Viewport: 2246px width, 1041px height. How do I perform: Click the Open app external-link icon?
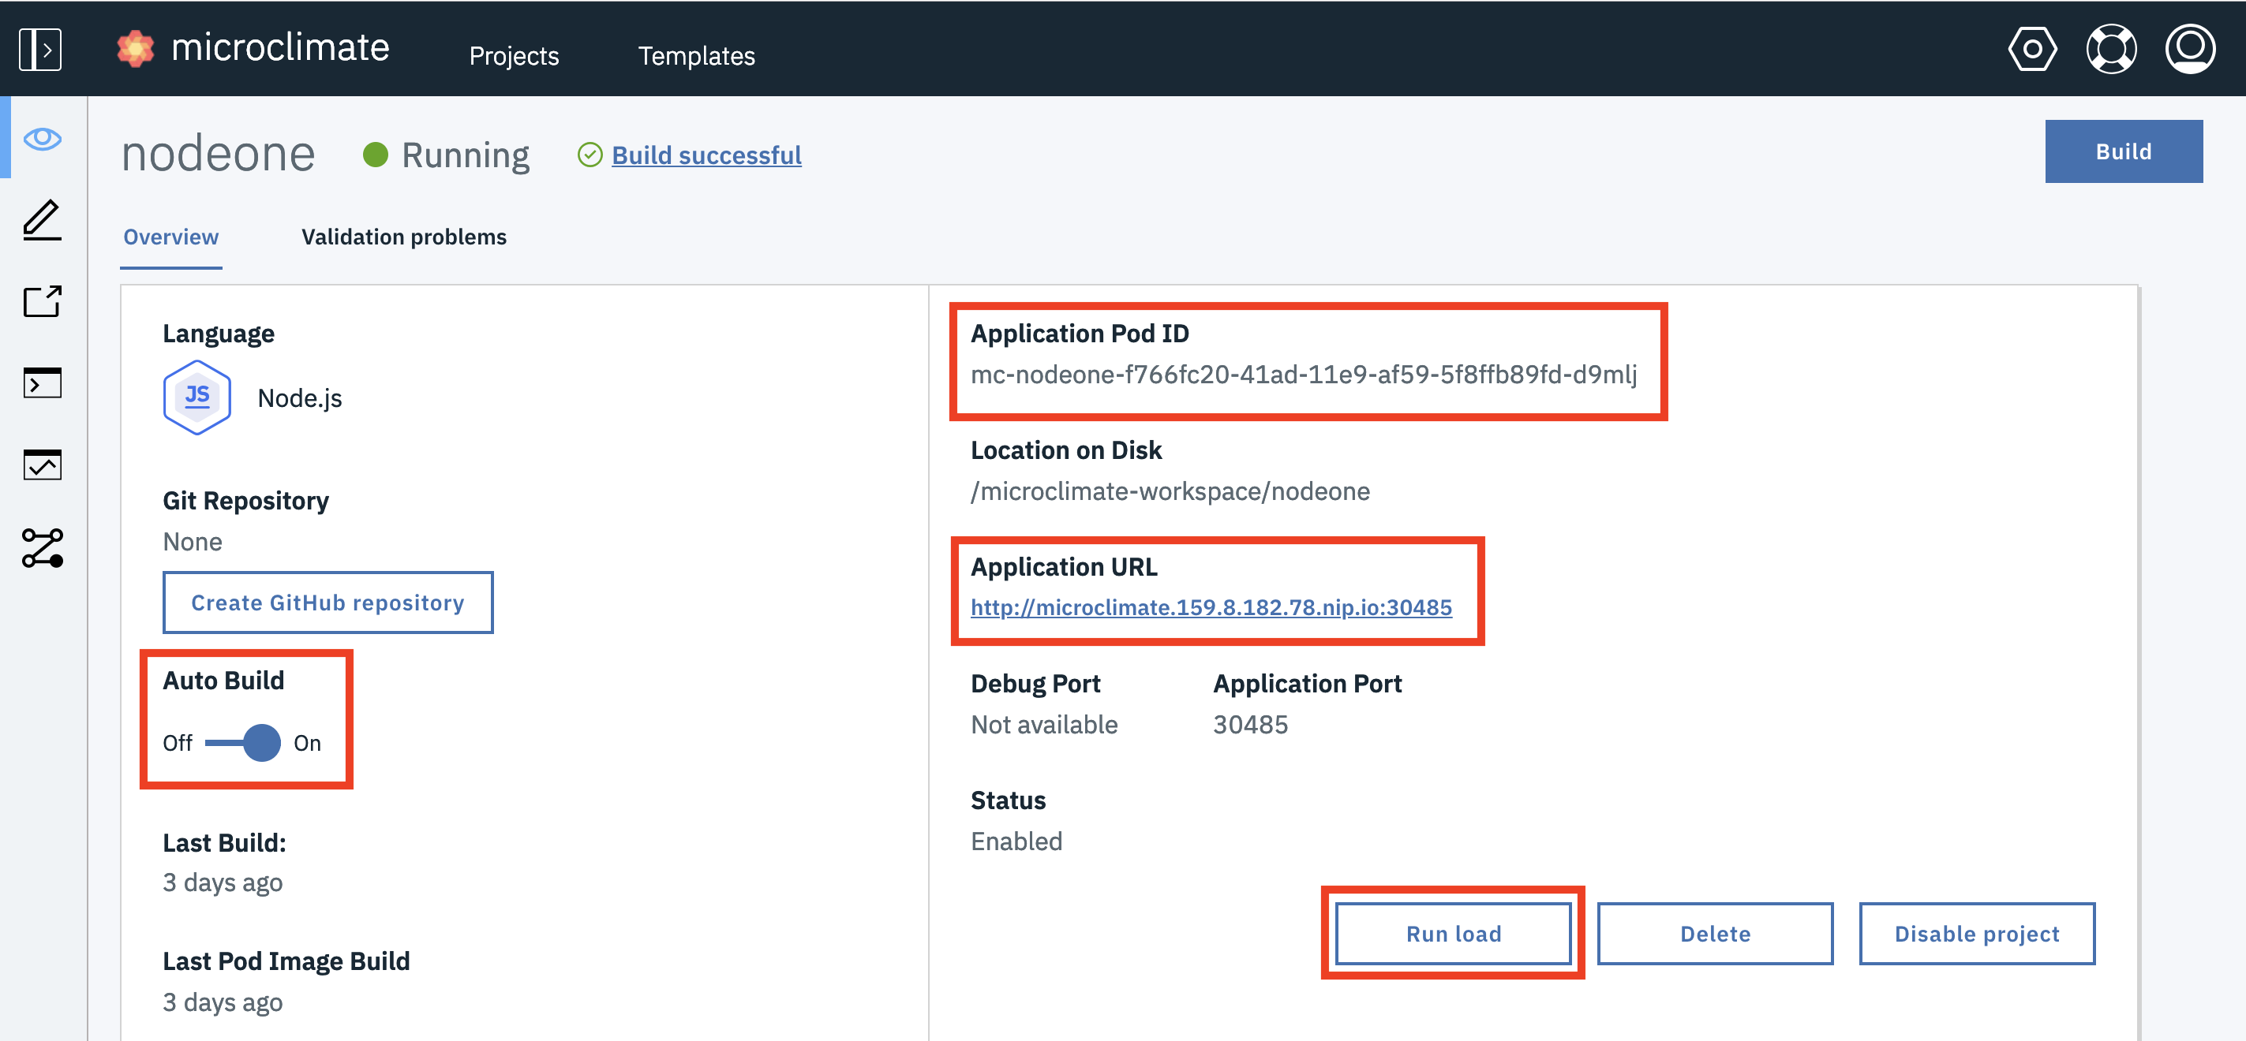(x=42, y=302)
